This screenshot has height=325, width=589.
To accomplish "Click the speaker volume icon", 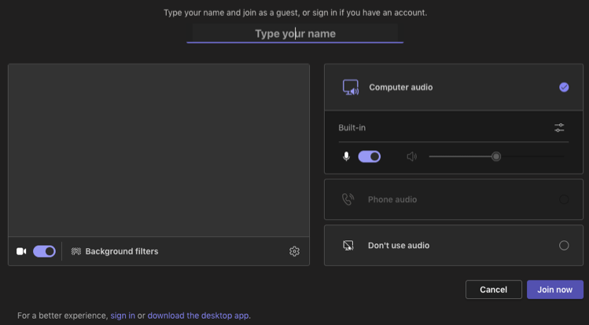I will point(412,156).
